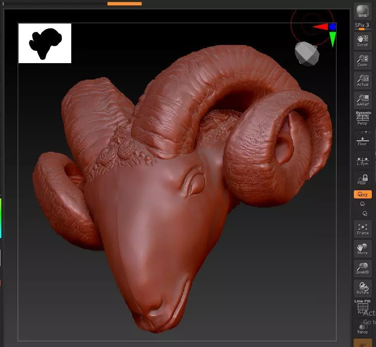Toggle Transp transparency mode
This screenshot has width=376, height=347.
click(362, 328)
